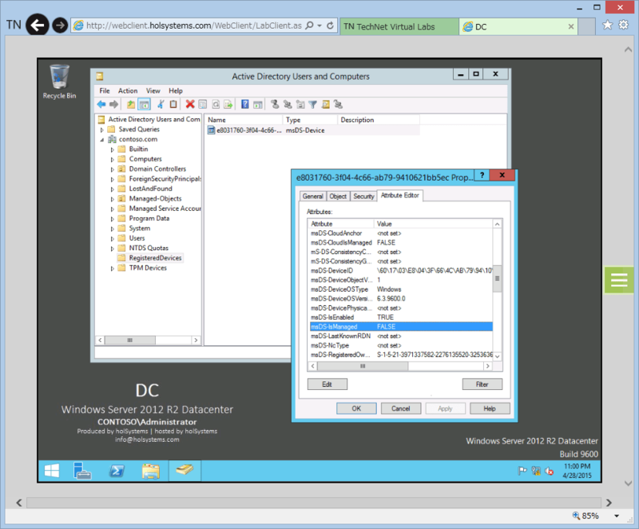
Task: Click OK in properties dialog
Action: tap(356, 408)
